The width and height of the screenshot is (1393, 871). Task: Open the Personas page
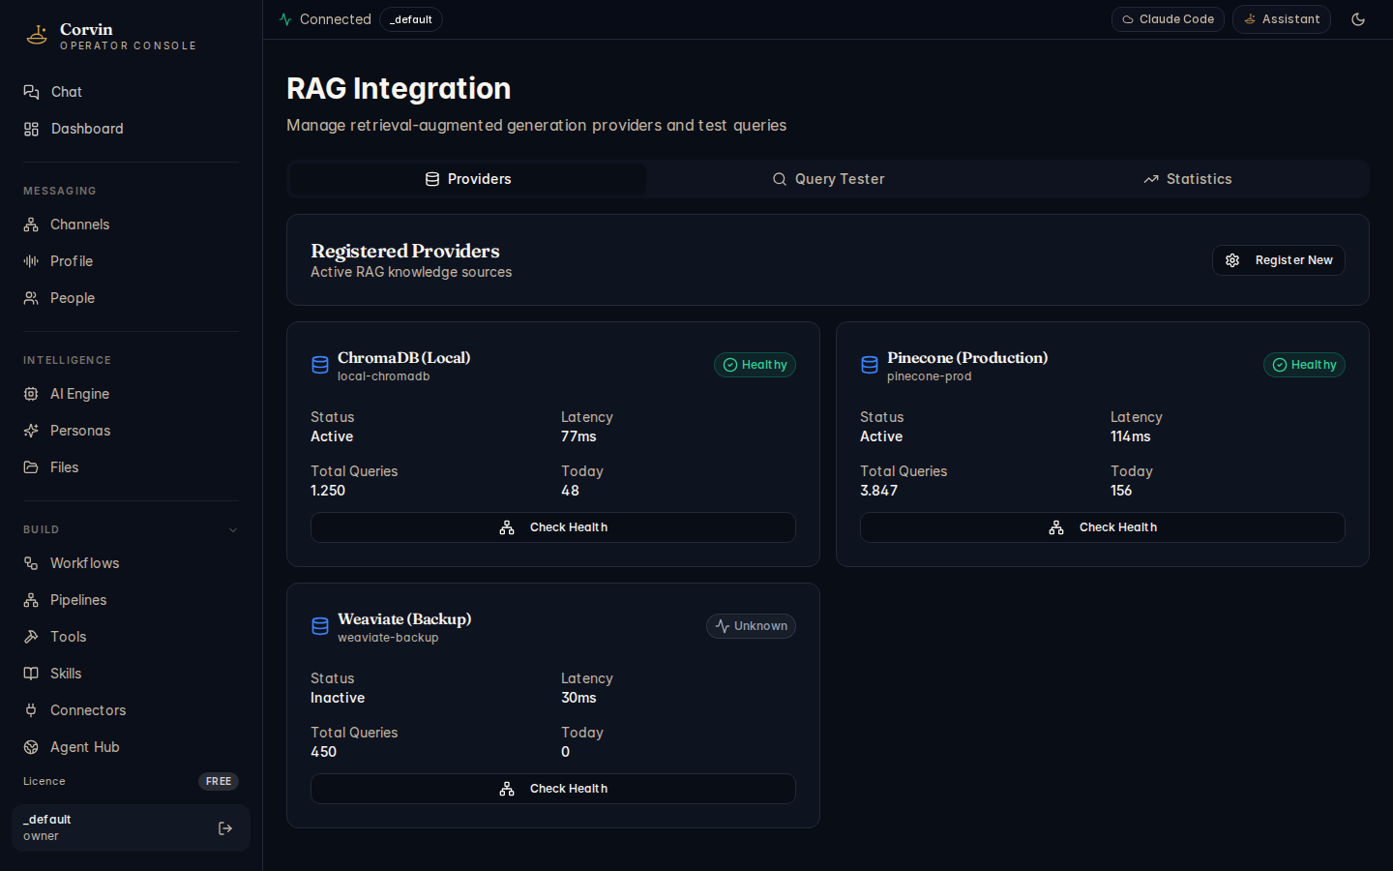point(131,431)
